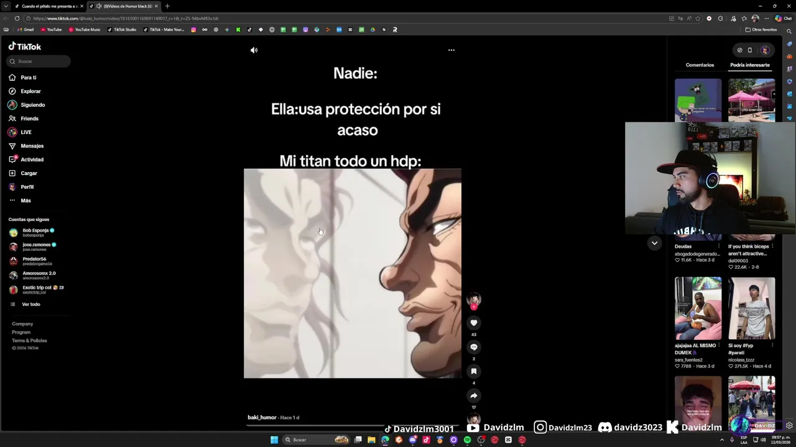The image size is (796, 447).
Task: Expand the Company footer section
Action: 22,324
